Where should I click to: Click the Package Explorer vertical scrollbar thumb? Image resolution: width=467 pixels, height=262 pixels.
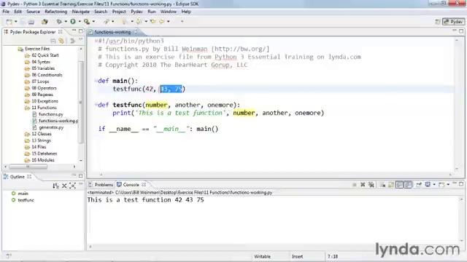(81, 102)
